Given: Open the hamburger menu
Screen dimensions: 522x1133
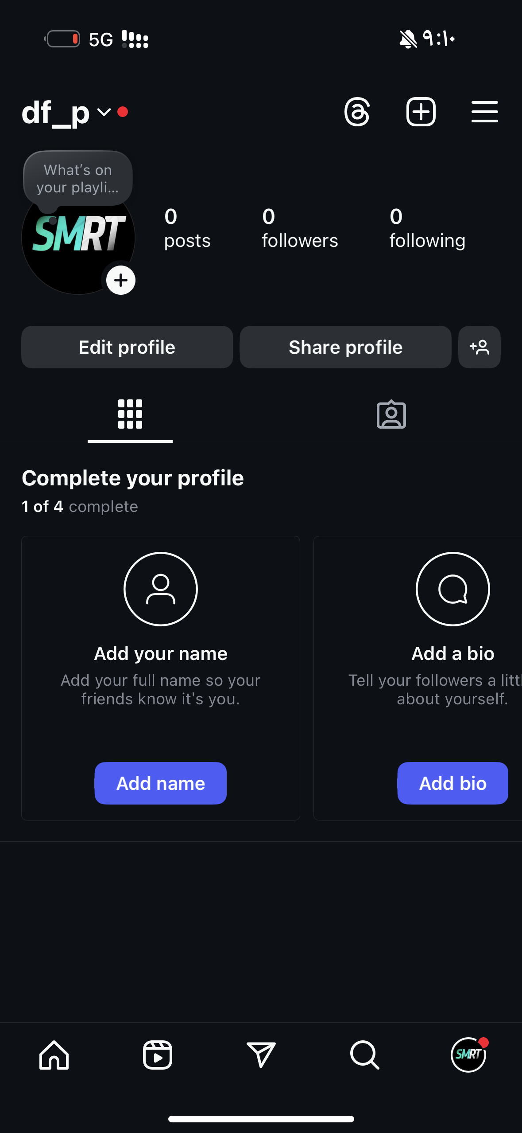Looking at the screenshot, I should click(484, 112).
